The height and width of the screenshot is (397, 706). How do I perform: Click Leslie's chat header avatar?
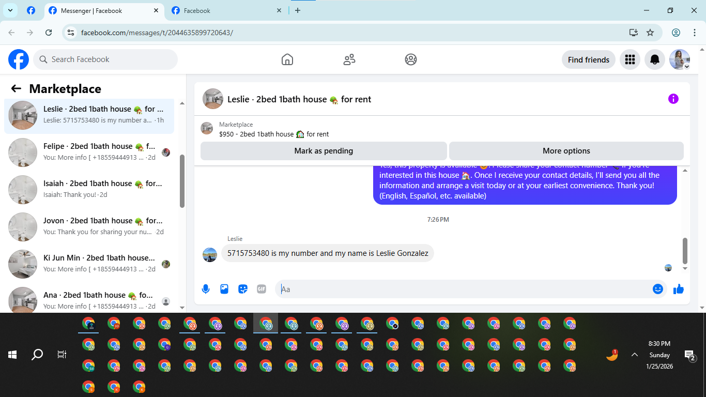pos(212,99)
